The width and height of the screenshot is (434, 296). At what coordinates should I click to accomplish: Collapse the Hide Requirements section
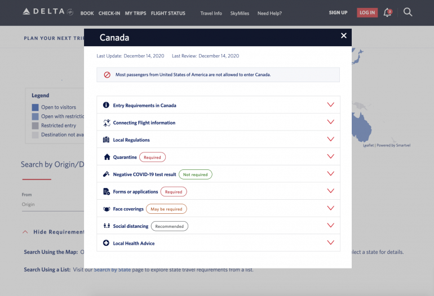54,232
